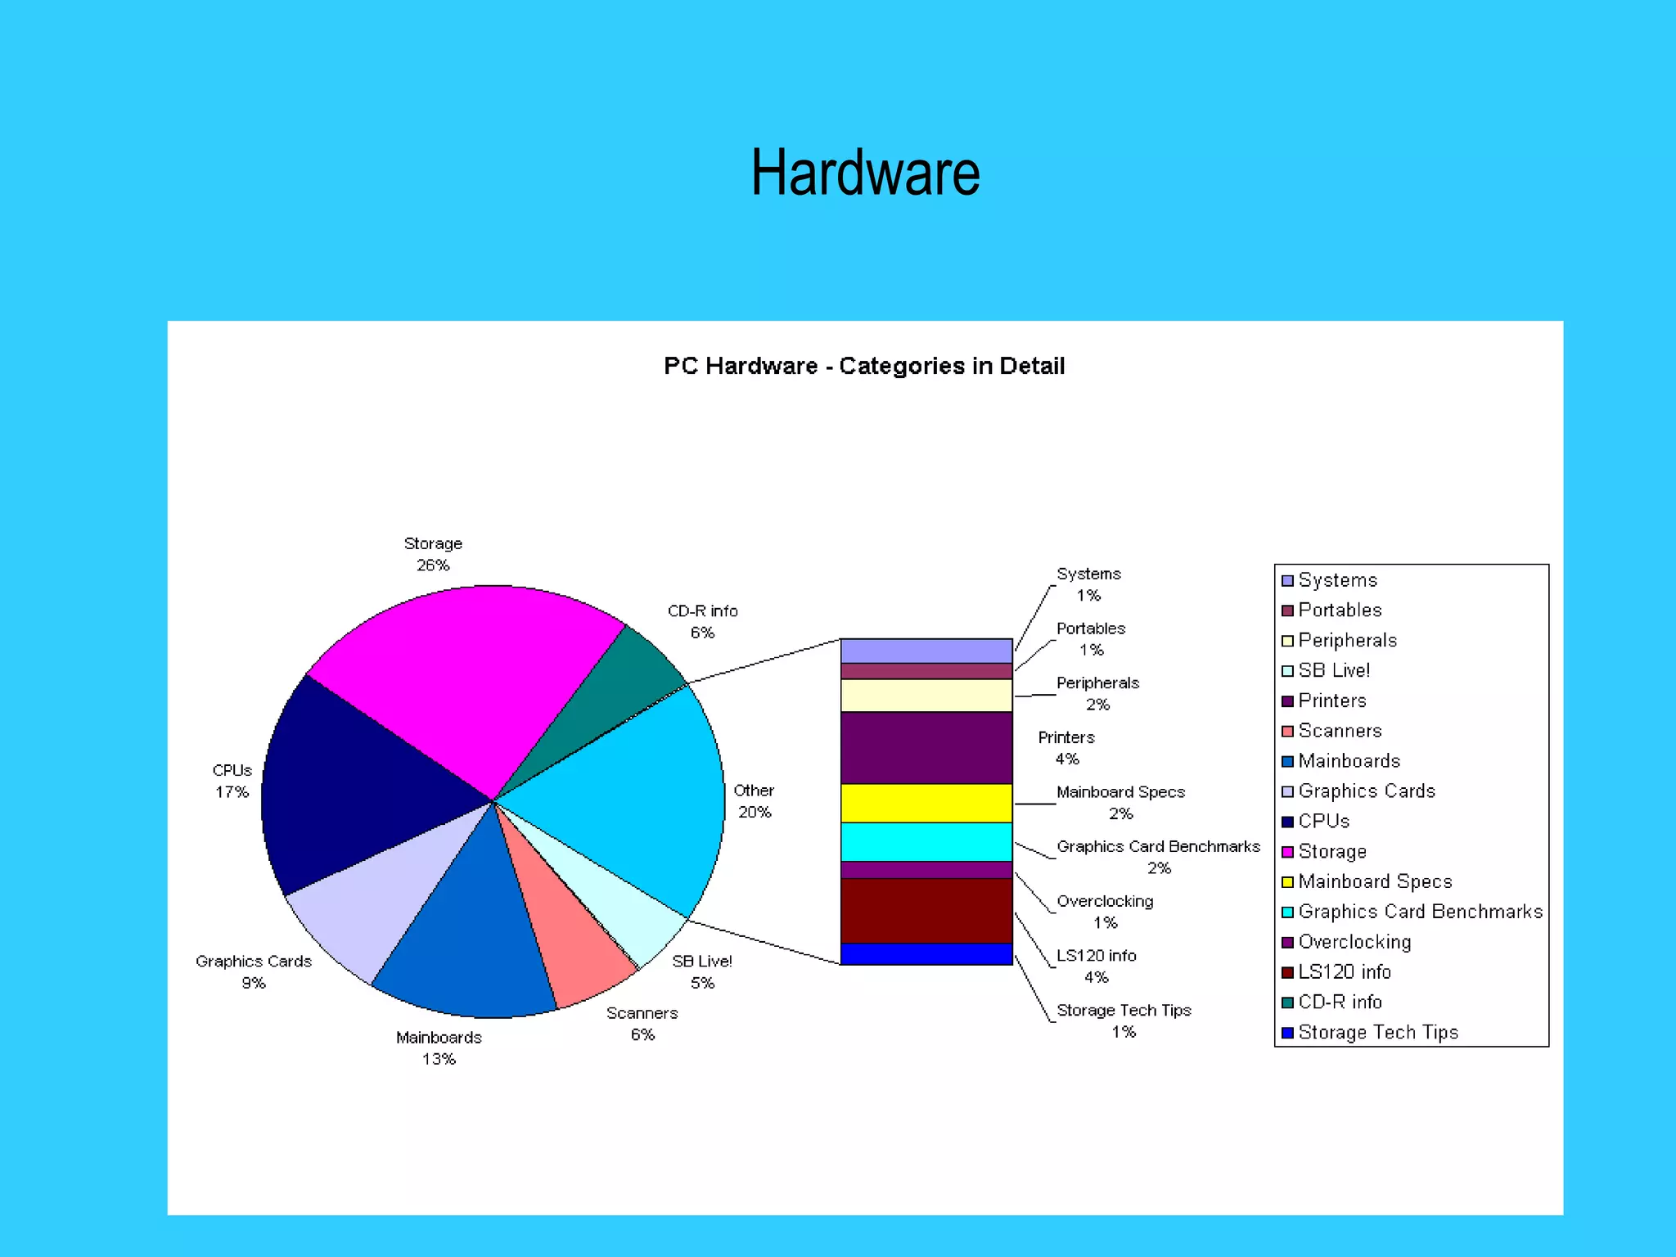
Task: Click the Systems legend color swatch
Action: point(1287,580)
